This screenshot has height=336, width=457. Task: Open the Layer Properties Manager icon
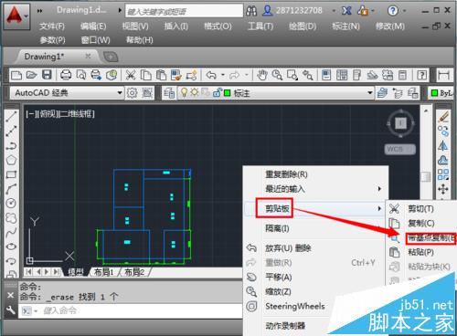[169, 93]
